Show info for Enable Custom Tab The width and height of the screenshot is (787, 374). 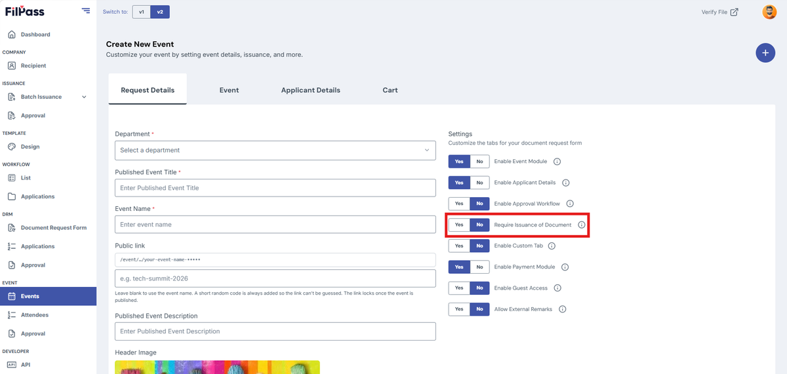coord(552,246)
